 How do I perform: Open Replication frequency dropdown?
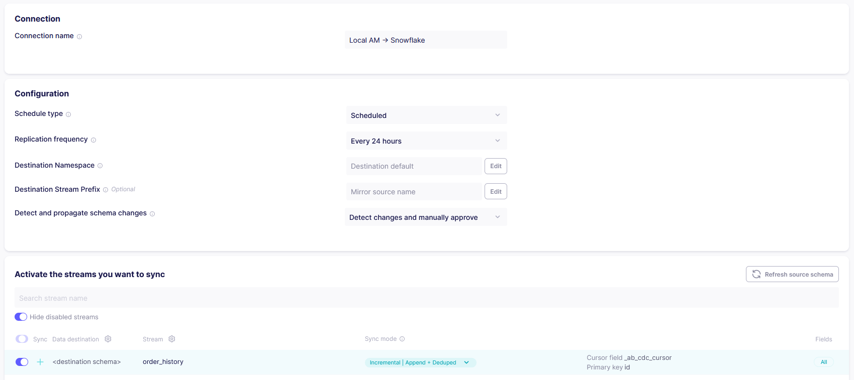(x=426, y=141)
